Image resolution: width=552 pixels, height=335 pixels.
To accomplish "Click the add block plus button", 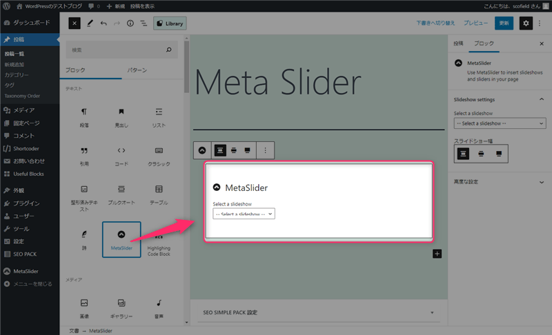I will coord(437,254).
